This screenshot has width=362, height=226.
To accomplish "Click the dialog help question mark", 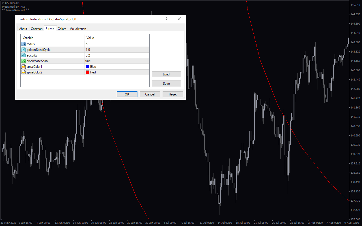I will point(167,19).
